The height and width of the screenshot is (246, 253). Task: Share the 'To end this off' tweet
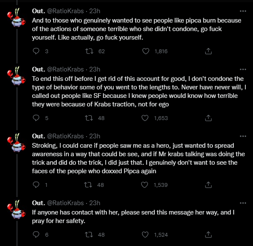point(208,118)
